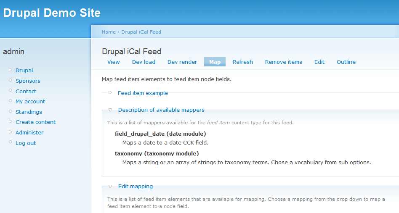This screenshot has width=399, height=213.
Task: Collapse the Edit mapping section triangle
Action: point(110,186)
